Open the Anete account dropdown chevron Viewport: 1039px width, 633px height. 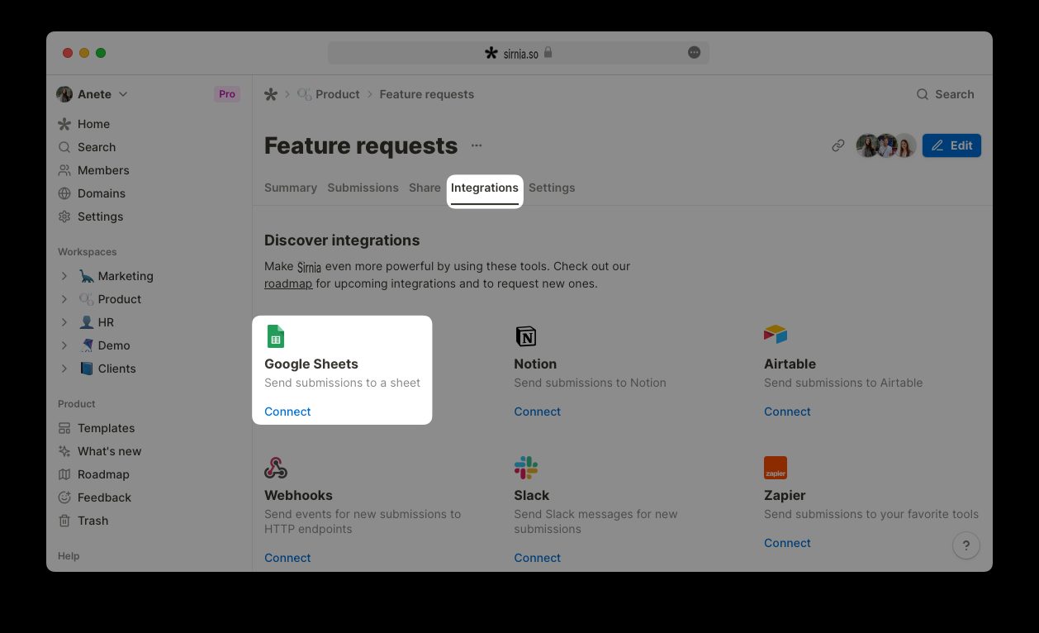click(x=123, y=94)
